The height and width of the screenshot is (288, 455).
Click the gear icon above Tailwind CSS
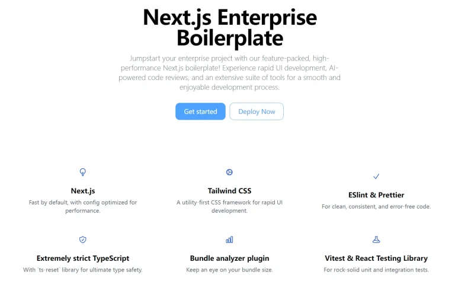coord(229,172)
